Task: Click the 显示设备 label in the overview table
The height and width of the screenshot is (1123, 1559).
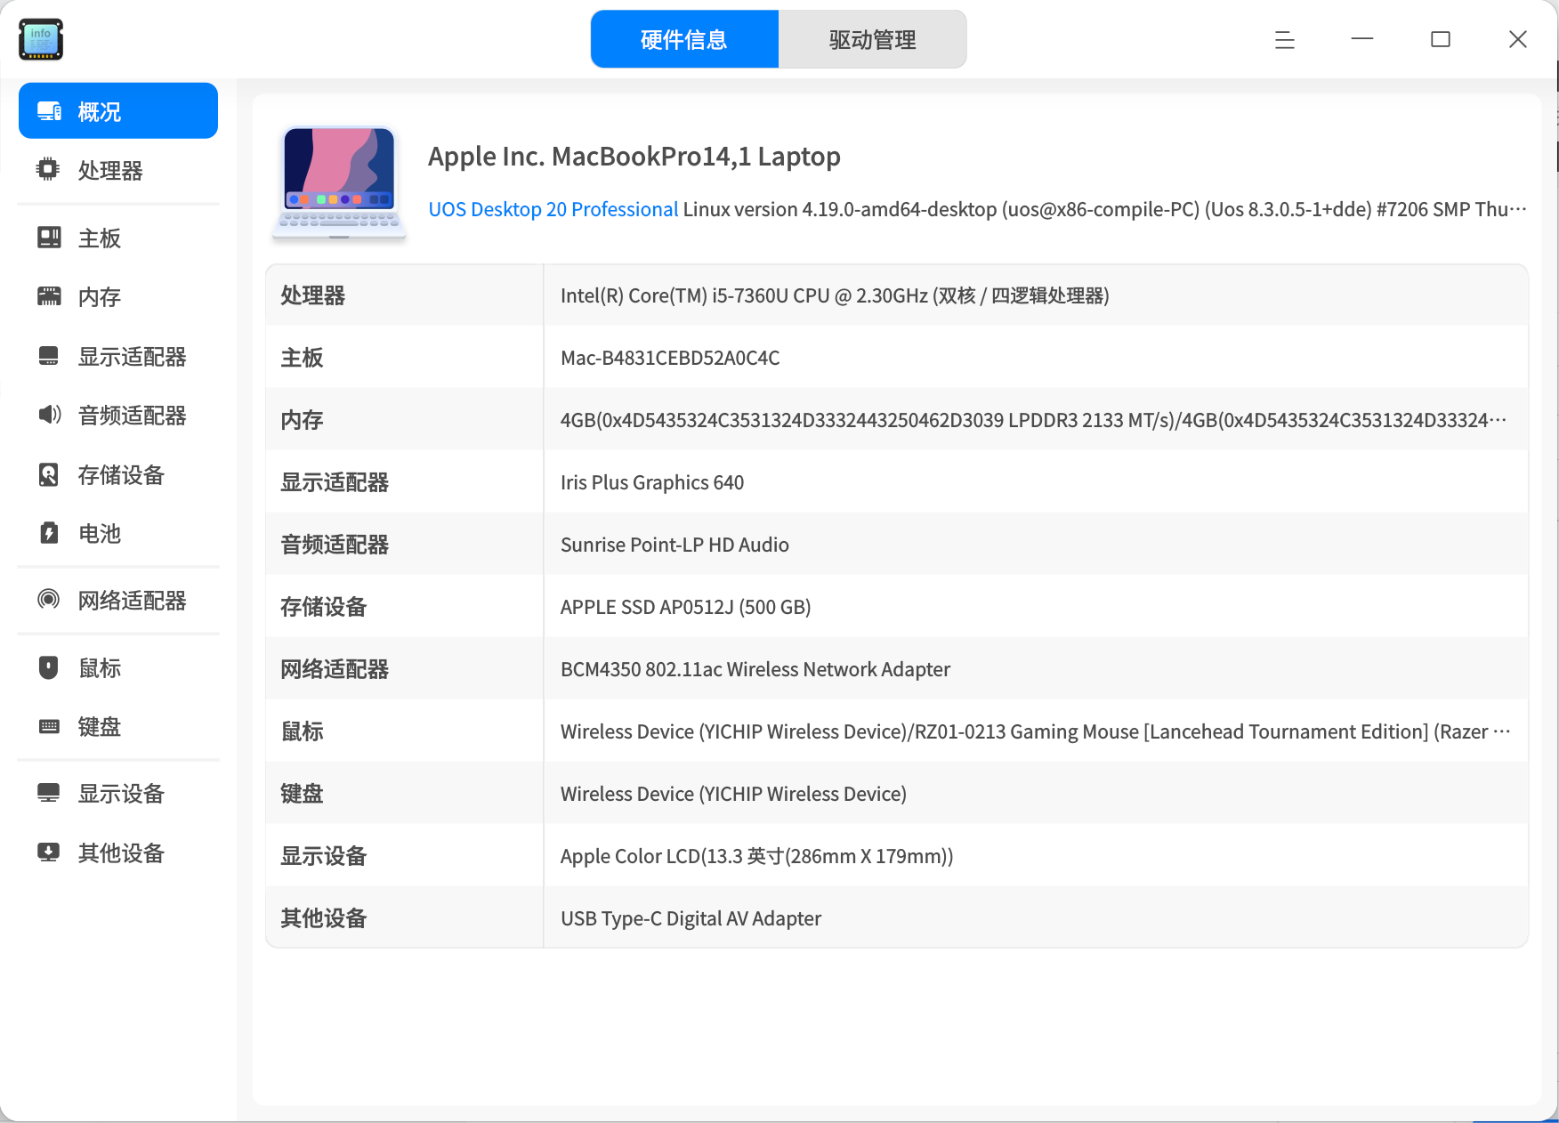Action: click(x=324, y=856)
